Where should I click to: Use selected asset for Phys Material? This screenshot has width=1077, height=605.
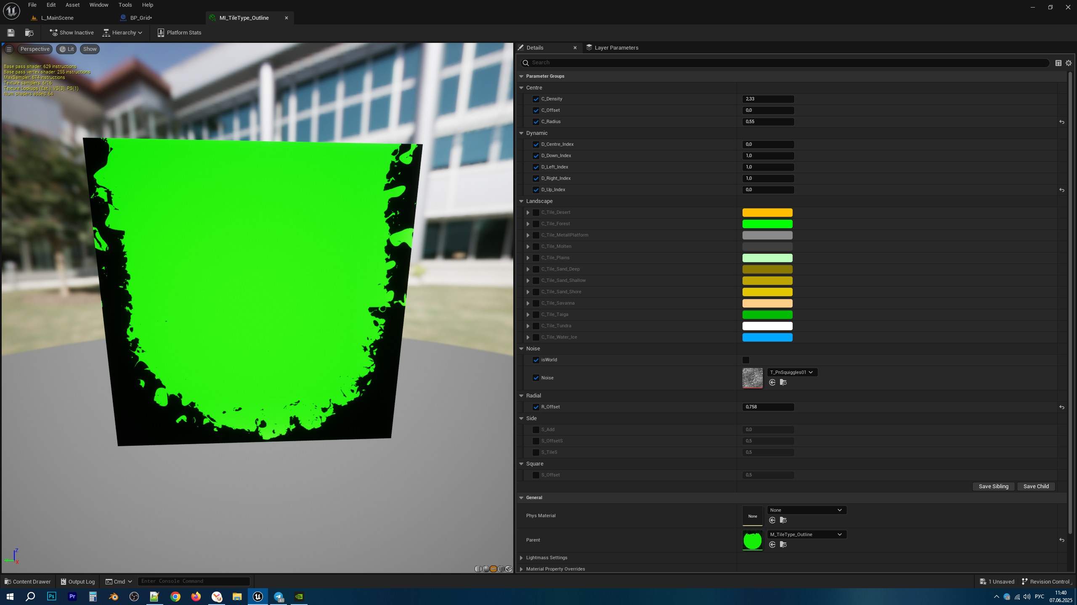(x=772, y=520)
